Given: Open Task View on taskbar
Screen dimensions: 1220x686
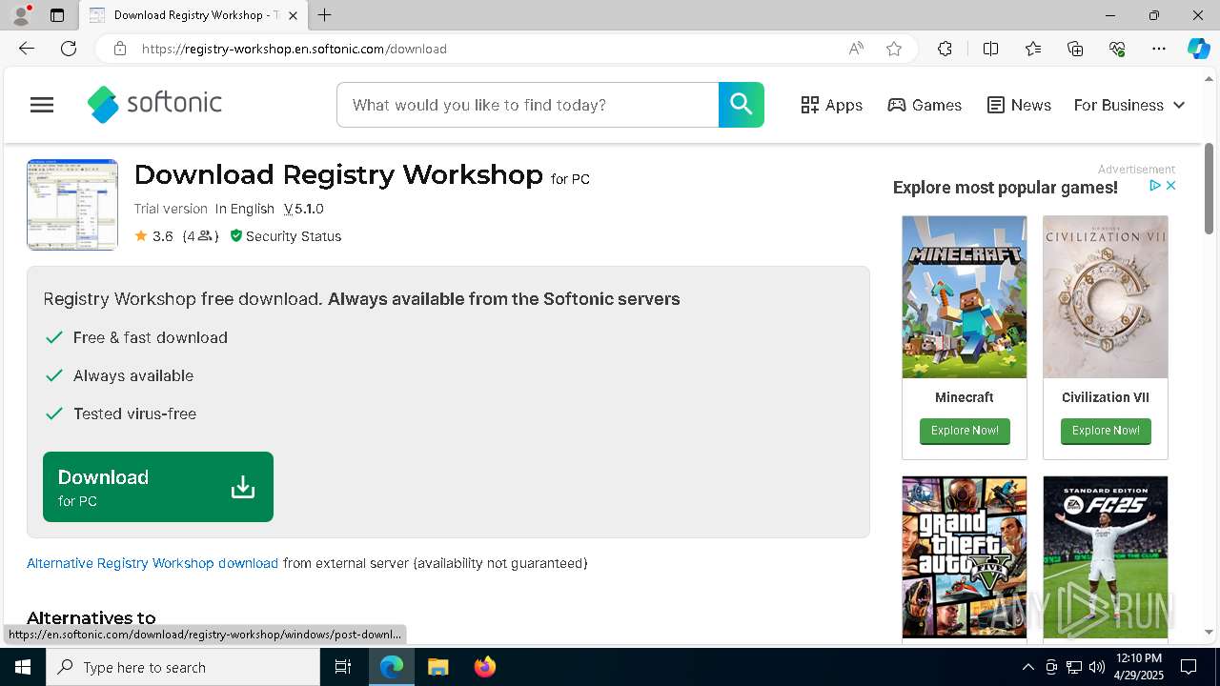Looking at the screenshot, I should pyautogui.click(x=343, y=667).
